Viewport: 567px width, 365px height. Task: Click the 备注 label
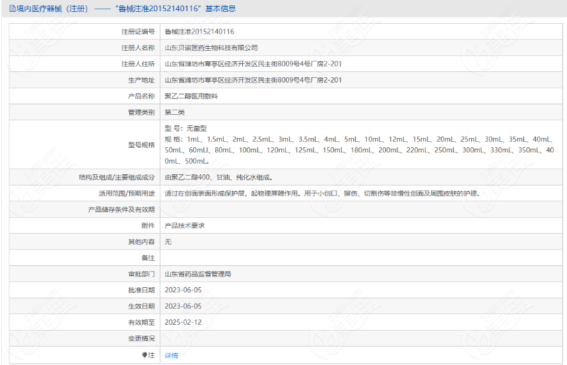148,258
